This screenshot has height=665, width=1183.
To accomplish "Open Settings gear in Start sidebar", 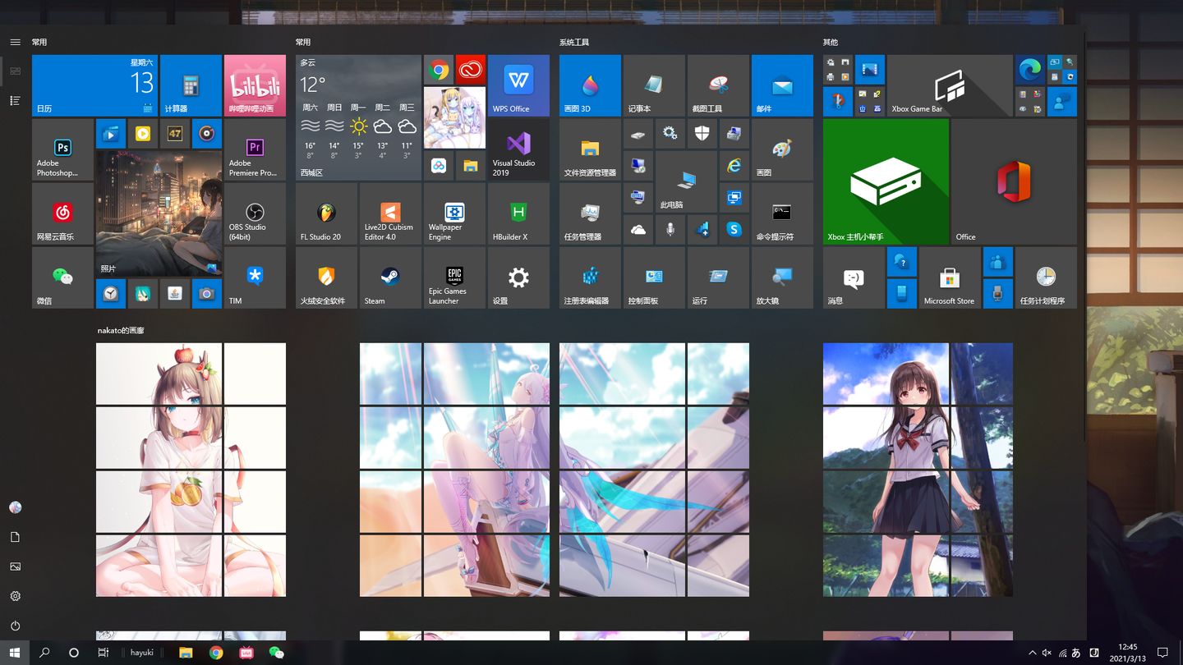I will [15, 596].
